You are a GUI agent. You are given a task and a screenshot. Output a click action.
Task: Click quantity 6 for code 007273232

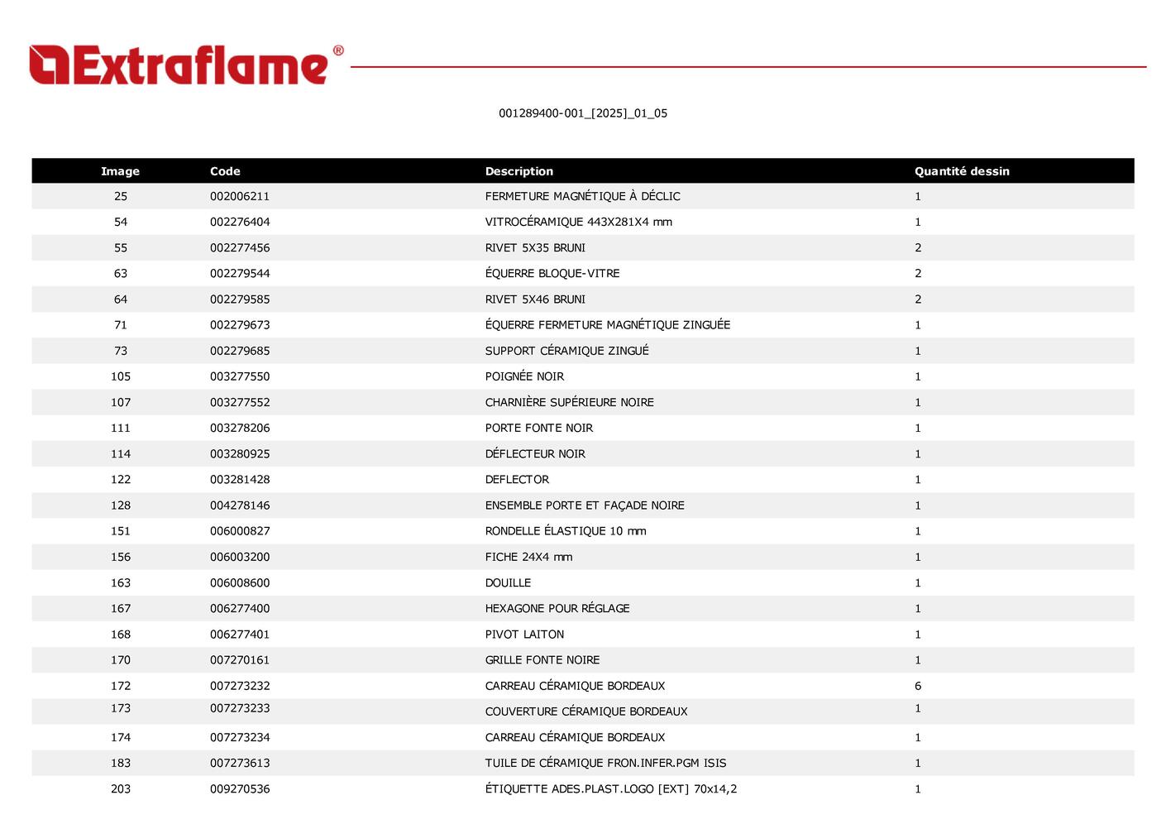pyautogui.click(x=917, y=686)
